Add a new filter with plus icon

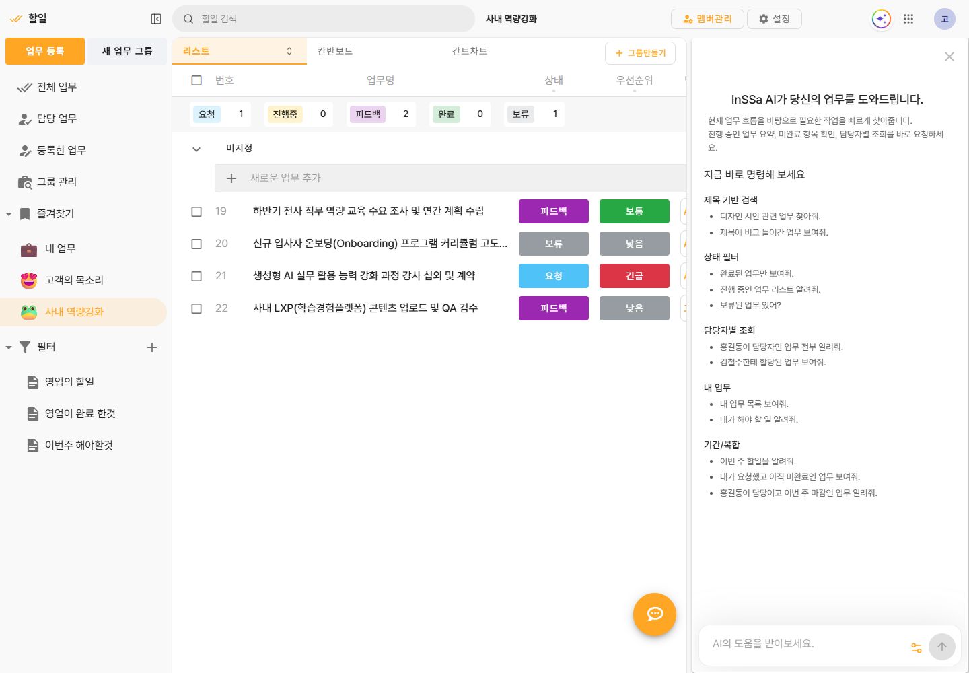point(152,347)
